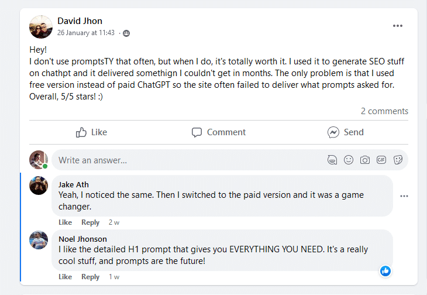Screen dimensions: 427x295
Task: Open David Jhon's profile picture
Action: point(41,26)
